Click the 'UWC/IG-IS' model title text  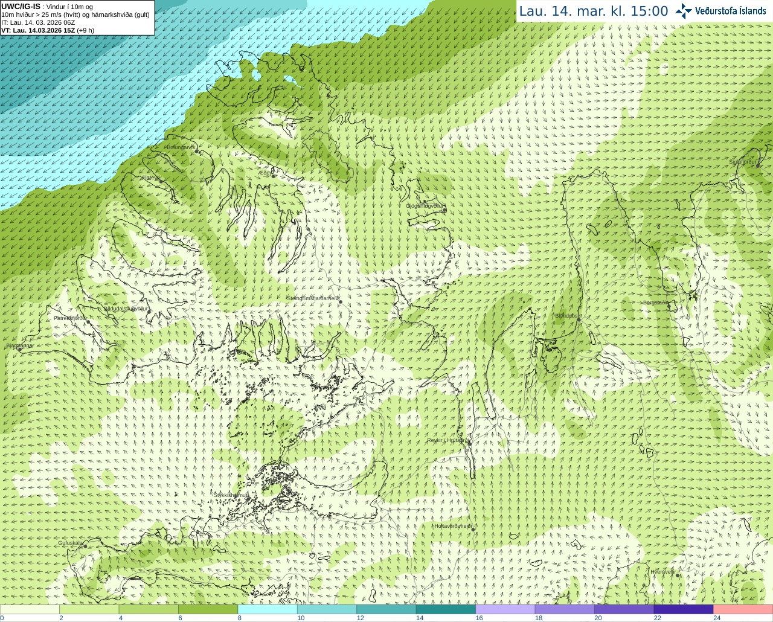click(x=21, y=6)
